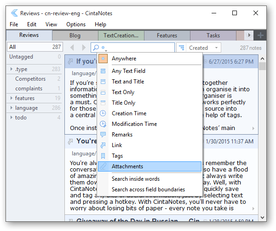Open search scope dropdown arrow
276x231 pixels.
point(106,51)
